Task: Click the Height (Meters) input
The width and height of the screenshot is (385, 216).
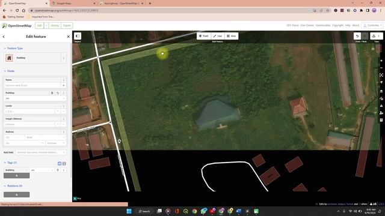Action: click(x=29, y=124)
